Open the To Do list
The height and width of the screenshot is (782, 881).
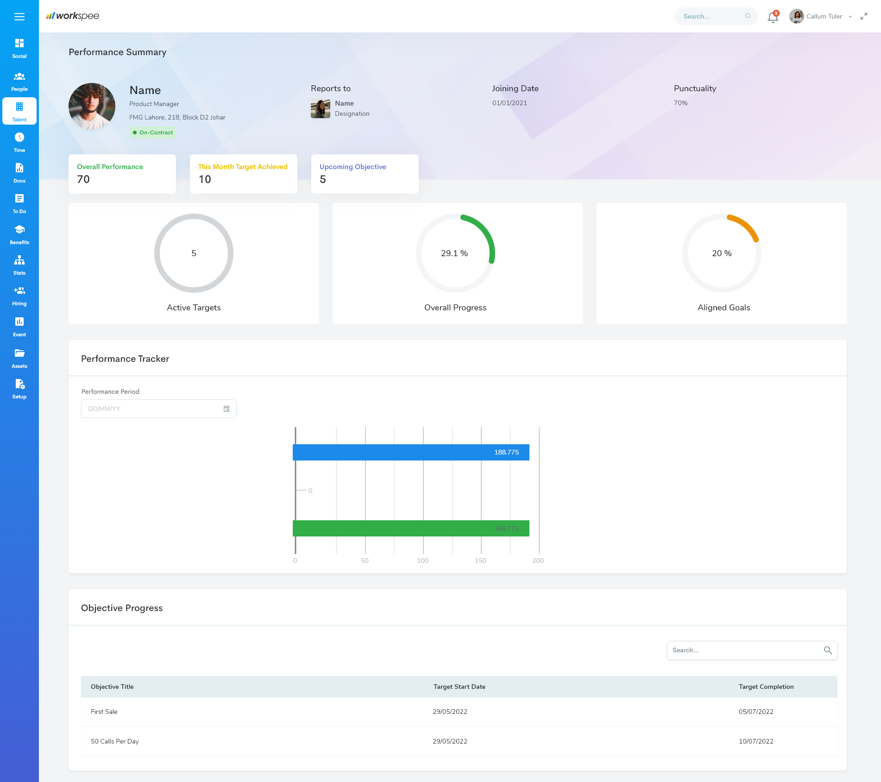19,202
